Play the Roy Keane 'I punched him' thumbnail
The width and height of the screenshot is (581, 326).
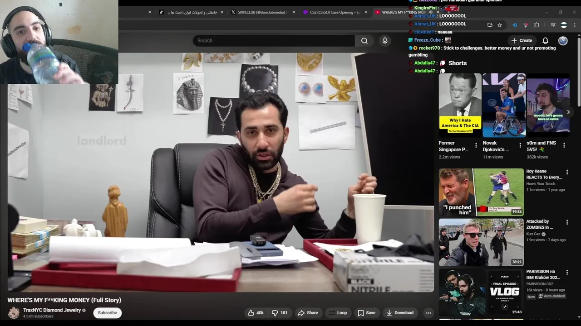coord(481,192)
